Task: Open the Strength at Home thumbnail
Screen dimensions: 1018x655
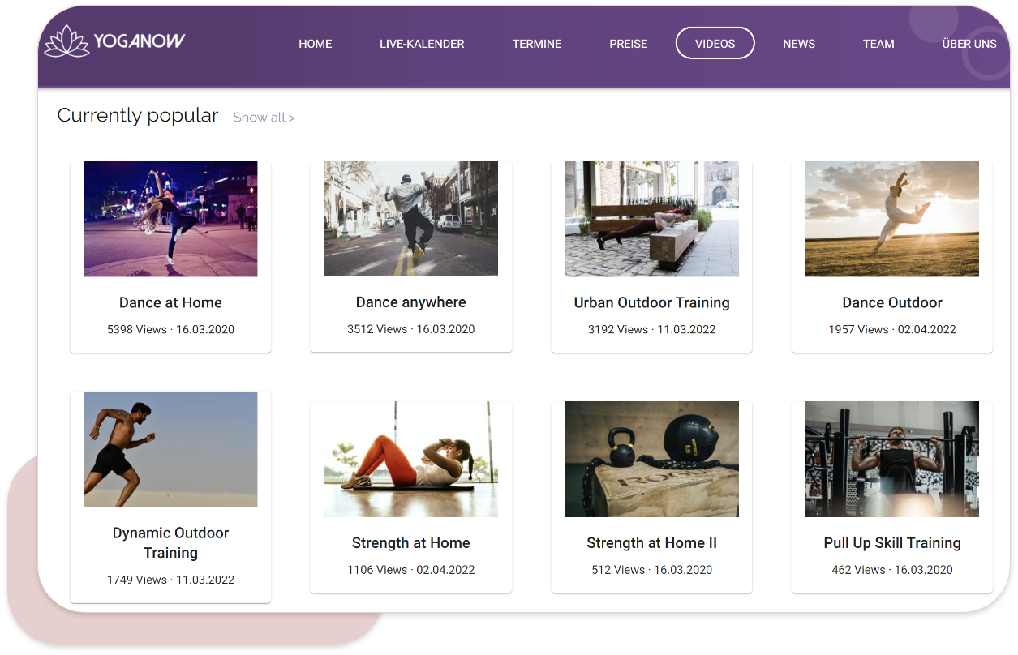Action: [x=410, y=459]
